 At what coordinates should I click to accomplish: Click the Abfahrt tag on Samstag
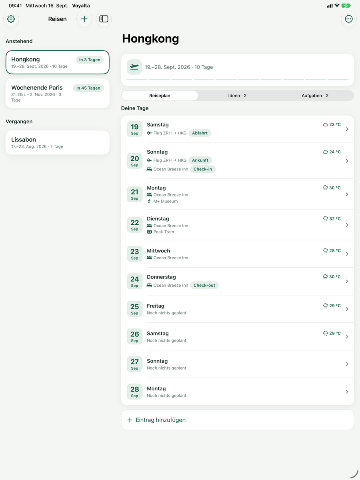[x=200, y=133]
